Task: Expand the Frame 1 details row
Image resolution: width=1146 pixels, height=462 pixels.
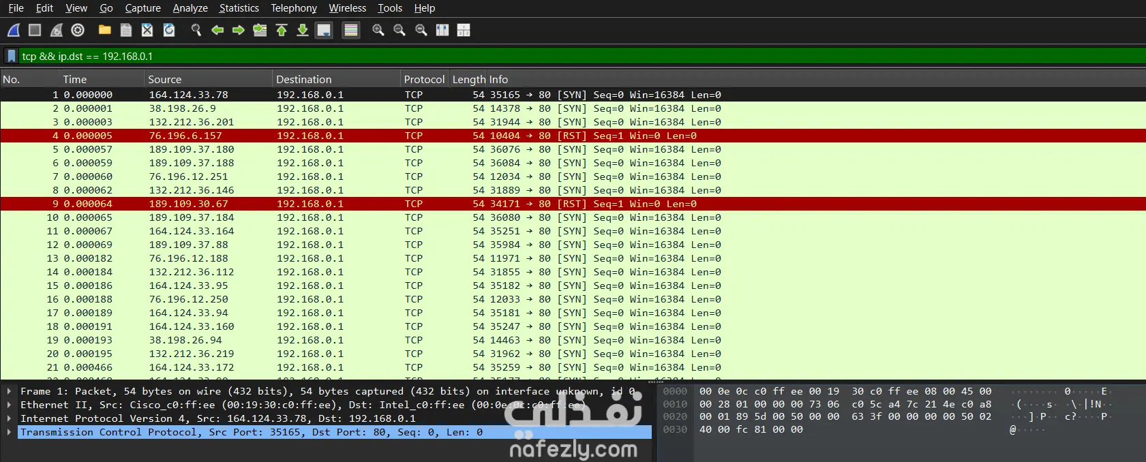Action: pyautogui.click(x=9, y=391)
